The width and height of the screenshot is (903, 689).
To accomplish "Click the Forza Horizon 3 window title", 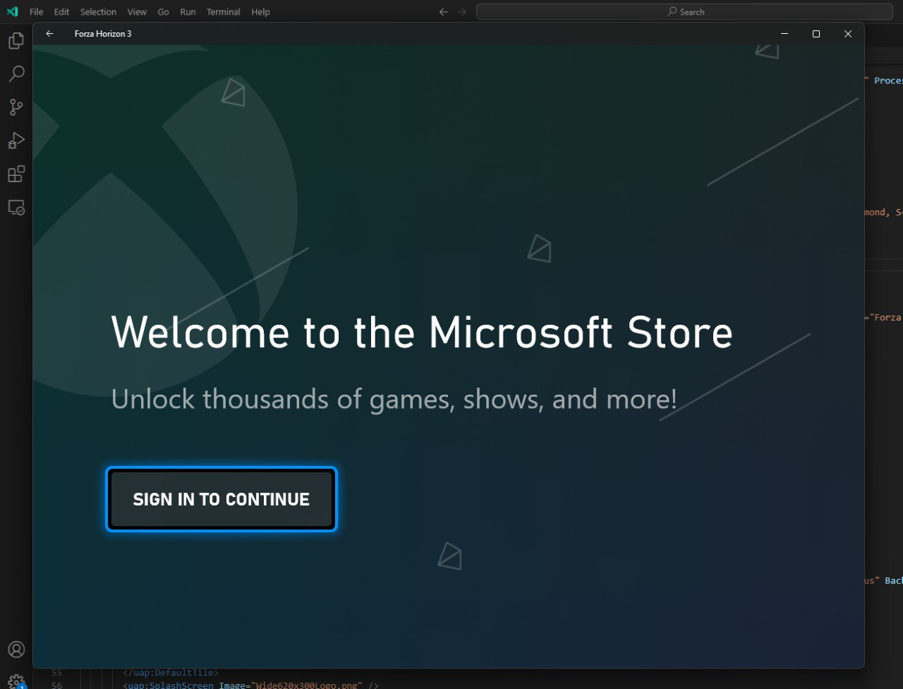I will coord(103,34).
